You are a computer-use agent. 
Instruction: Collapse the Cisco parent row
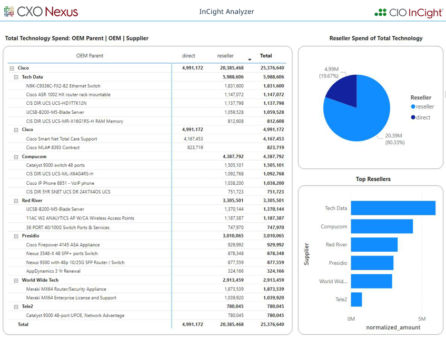11,67
